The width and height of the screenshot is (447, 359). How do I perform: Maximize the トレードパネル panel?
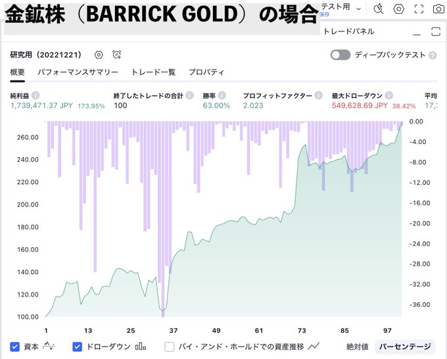click(436, 32)
